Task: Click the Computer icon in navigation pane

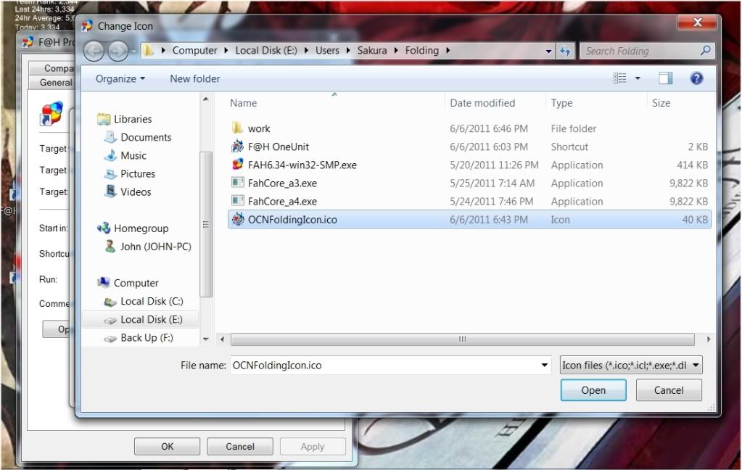Action: pyautogui.click(x=104, y=283)
